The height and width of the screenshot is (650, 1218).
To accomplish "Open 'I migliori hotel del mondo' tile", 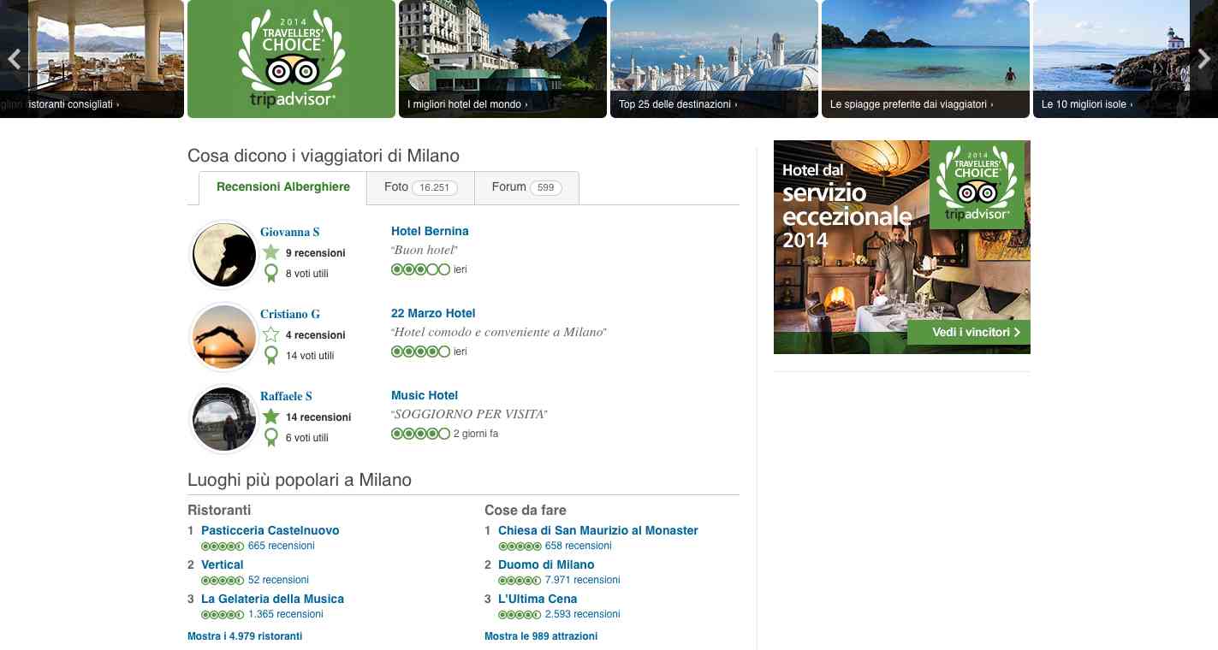I will (502, 59).
